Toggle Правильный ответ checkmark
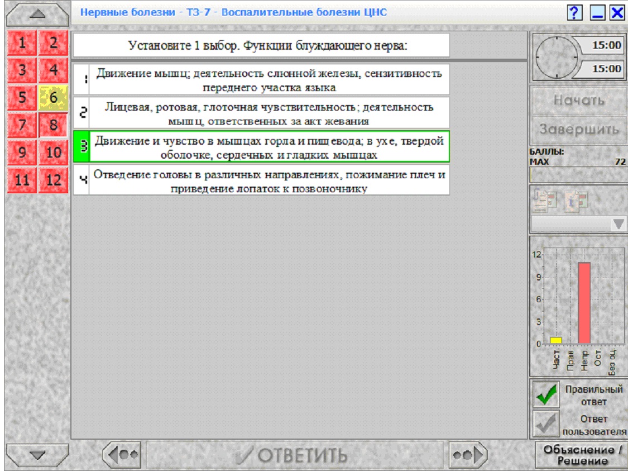The width and height of the screenshot is (628, 471). click(546, 394)
